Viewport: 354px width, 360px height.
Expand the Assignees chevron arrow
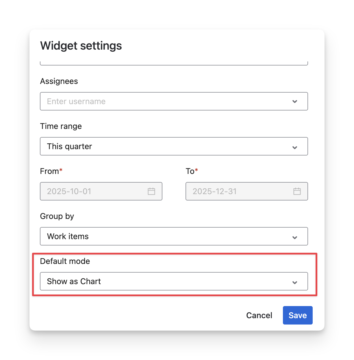click(x=295, y=102)
